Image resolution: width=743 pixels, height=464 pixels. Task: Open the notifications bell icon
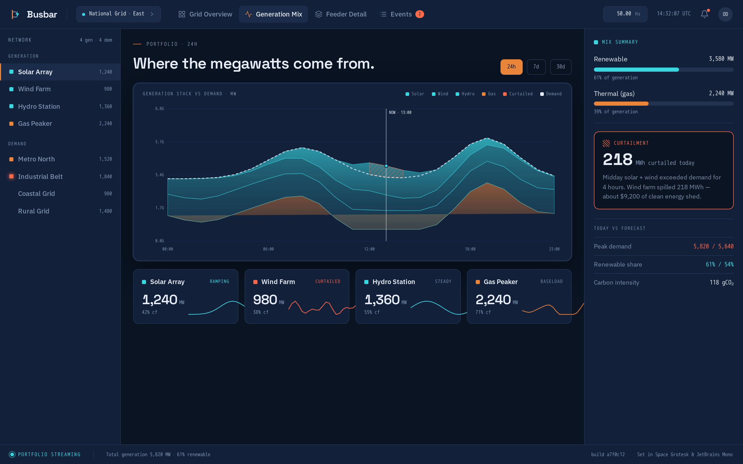[704, 14]
